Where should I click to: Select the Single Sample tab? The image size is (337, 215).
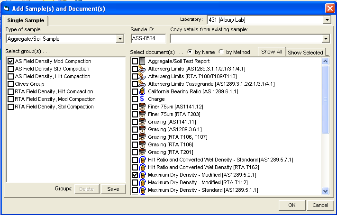[26, 21]
